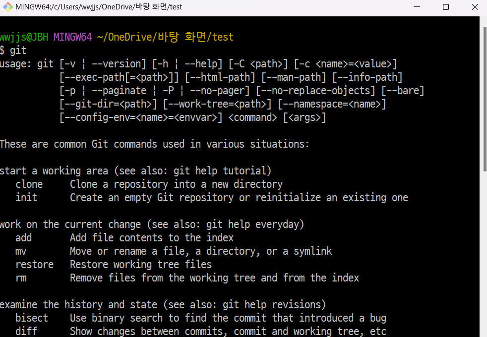Click the '--config-env=<name>=<envvar>' option
This screenshot has width=487, height=337.
click(141, 117)
